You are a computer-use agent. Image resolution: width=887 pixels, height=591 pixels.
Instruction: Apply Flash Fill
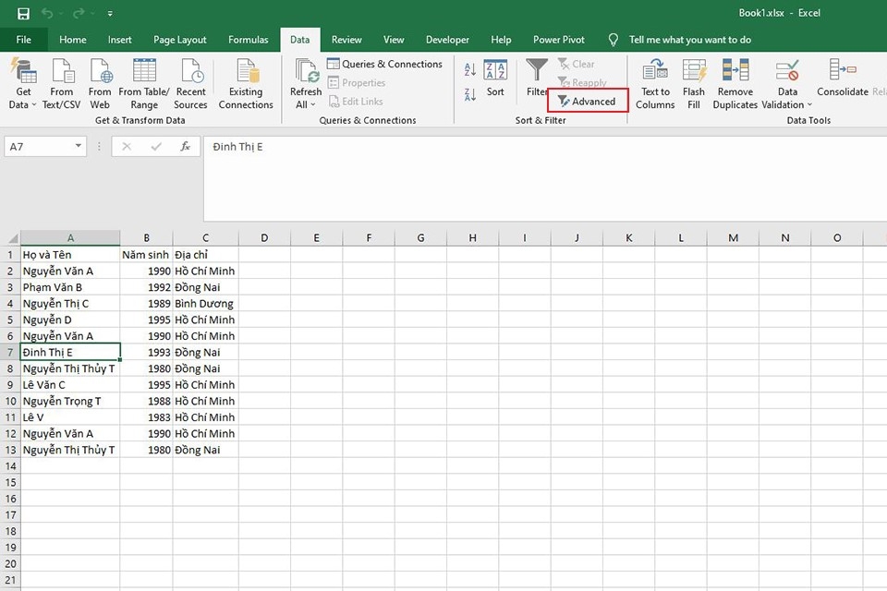[x=694, y=84]
